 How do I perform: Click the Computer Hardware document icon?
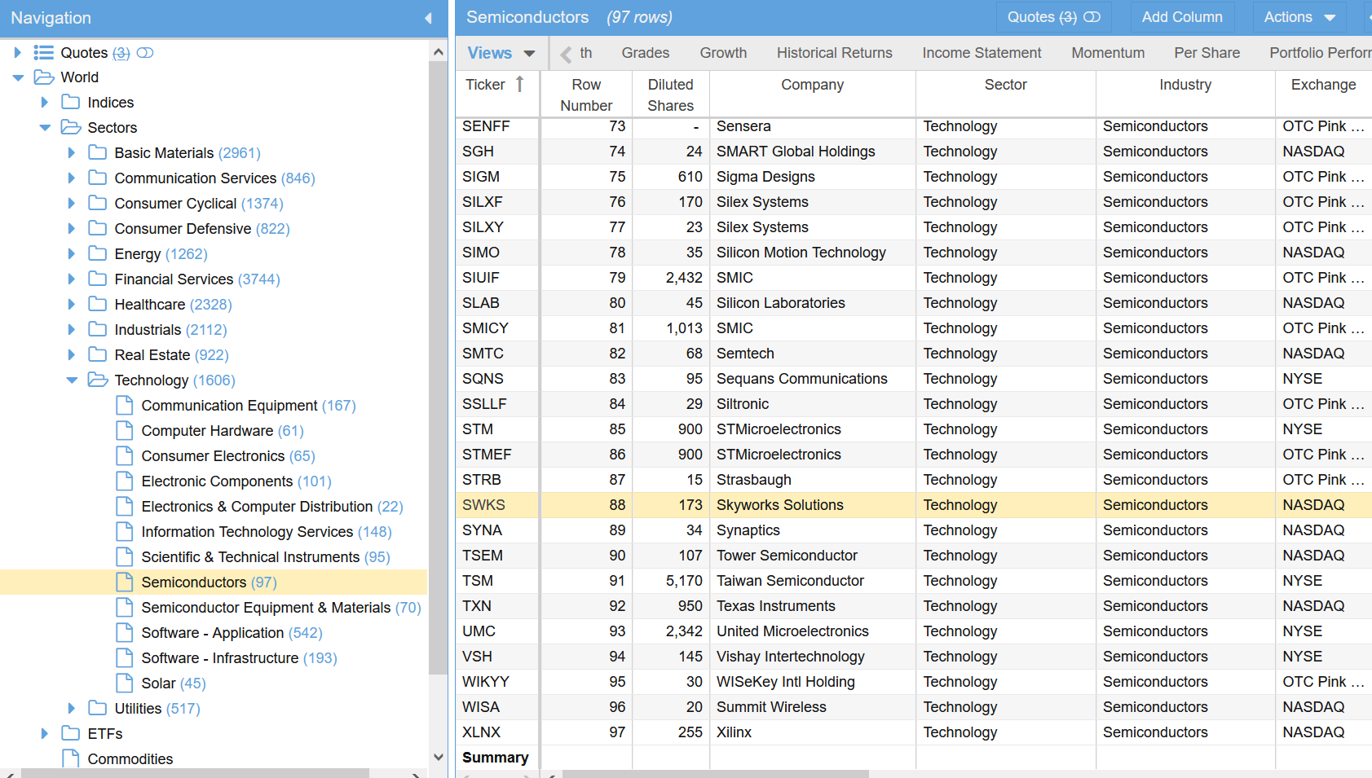[125, 430]
